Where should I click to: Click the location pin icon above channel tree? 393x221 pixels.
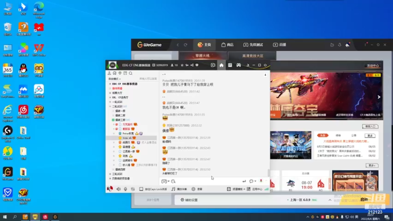(120, 73)
